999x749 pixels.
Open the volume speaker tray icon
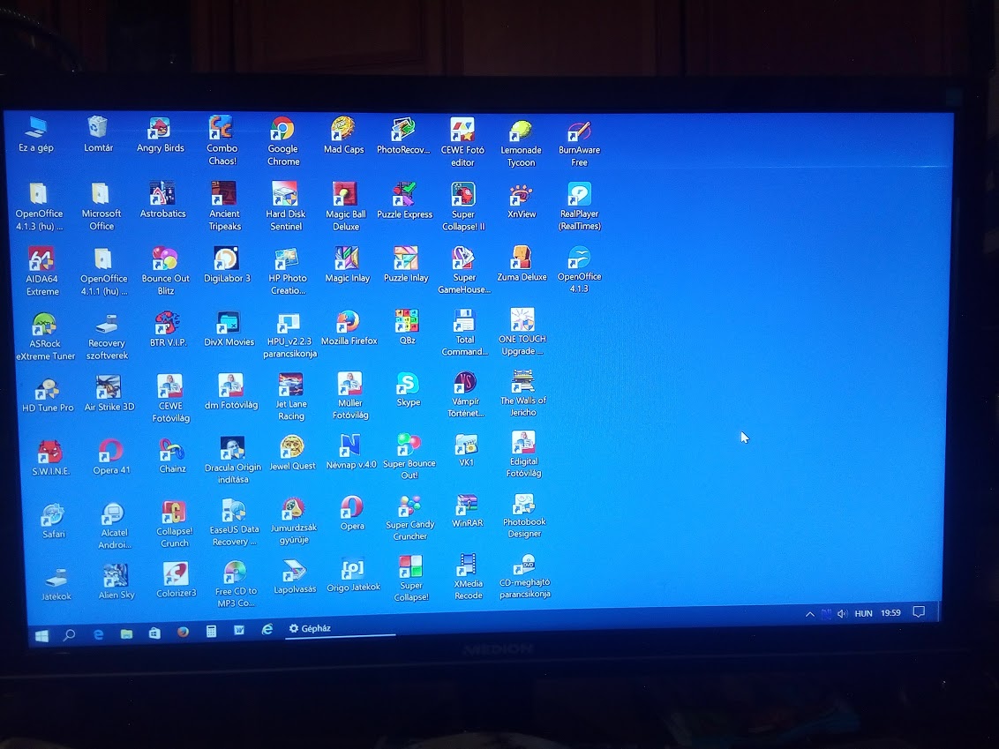point(842,613)
